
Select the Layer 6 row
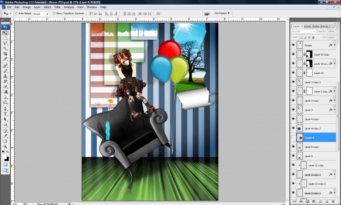[x=314, y=156]
